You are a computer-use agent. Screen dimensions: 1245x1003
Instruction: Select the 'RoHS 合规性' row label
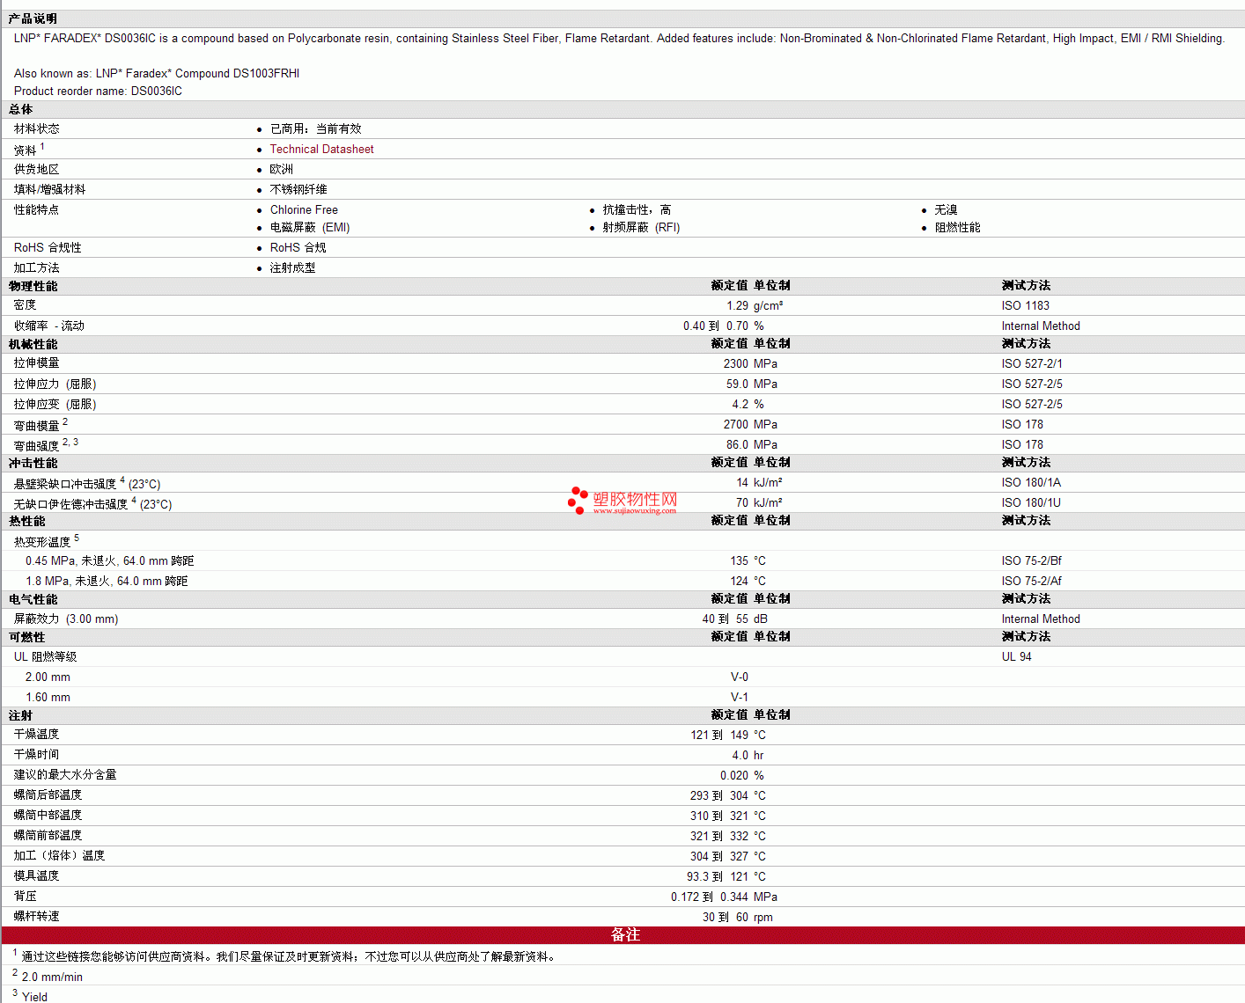click(48, 248)
